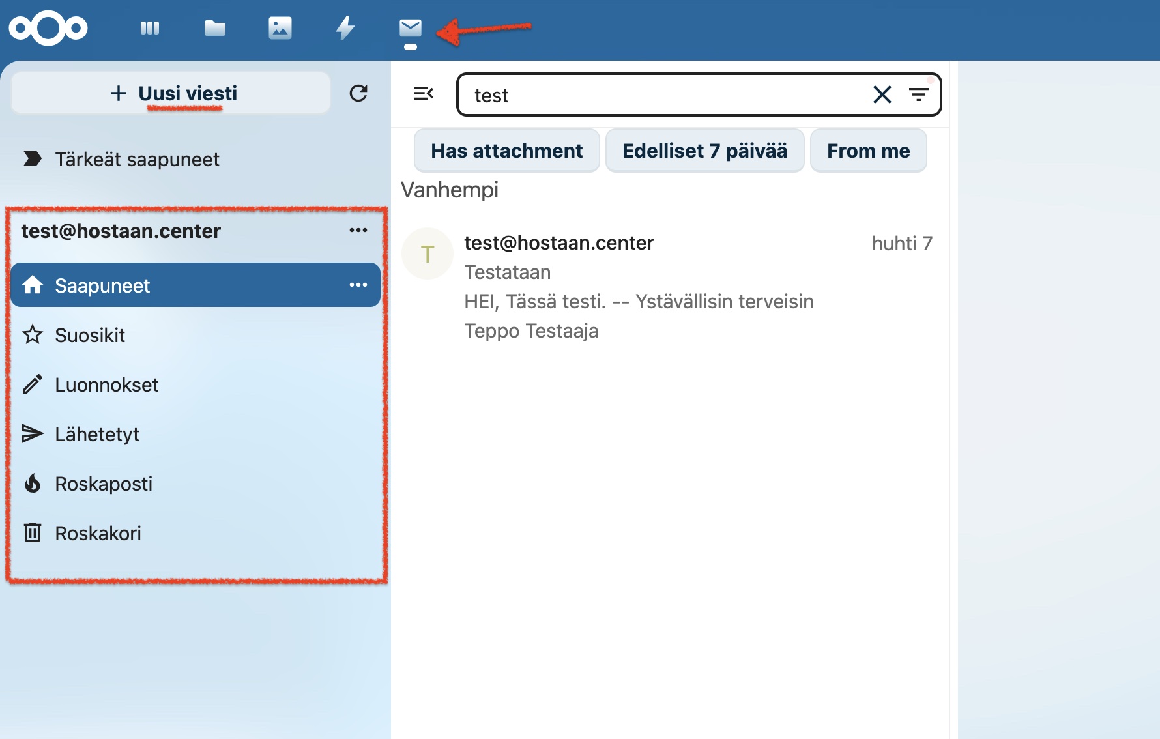The height and width of the screenshot is (739, 1160).
Task: Clear the search field text
Action: tap(882, 94)
